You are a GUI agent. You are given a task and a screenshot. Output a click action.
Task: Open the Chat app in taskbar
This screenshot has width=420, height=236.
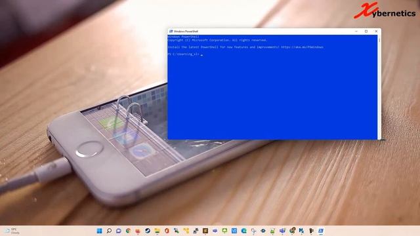[119, 231]
